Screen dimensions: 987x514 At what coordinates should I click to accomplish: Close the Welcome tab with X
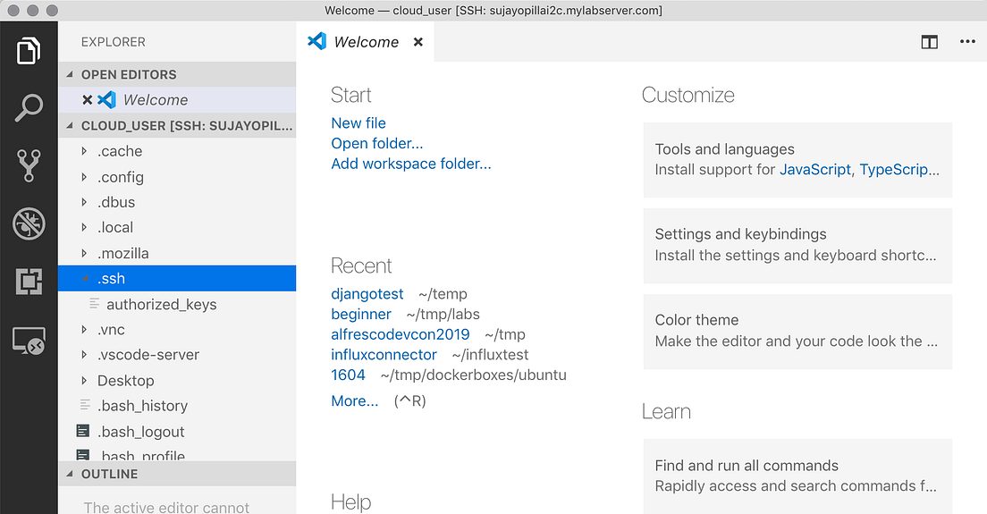point(418,42)
